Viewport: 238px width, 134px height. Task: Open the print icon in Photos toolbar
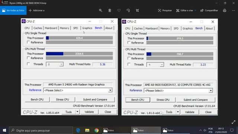(x=225, y=10)
